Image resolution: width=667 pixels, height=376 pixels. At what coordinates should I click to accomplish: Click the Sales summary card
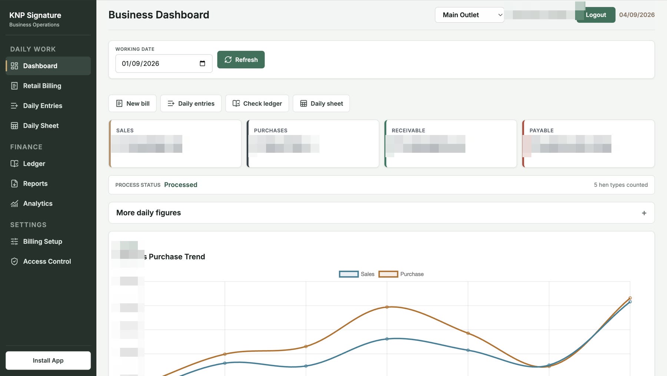(x=175, y=144)
